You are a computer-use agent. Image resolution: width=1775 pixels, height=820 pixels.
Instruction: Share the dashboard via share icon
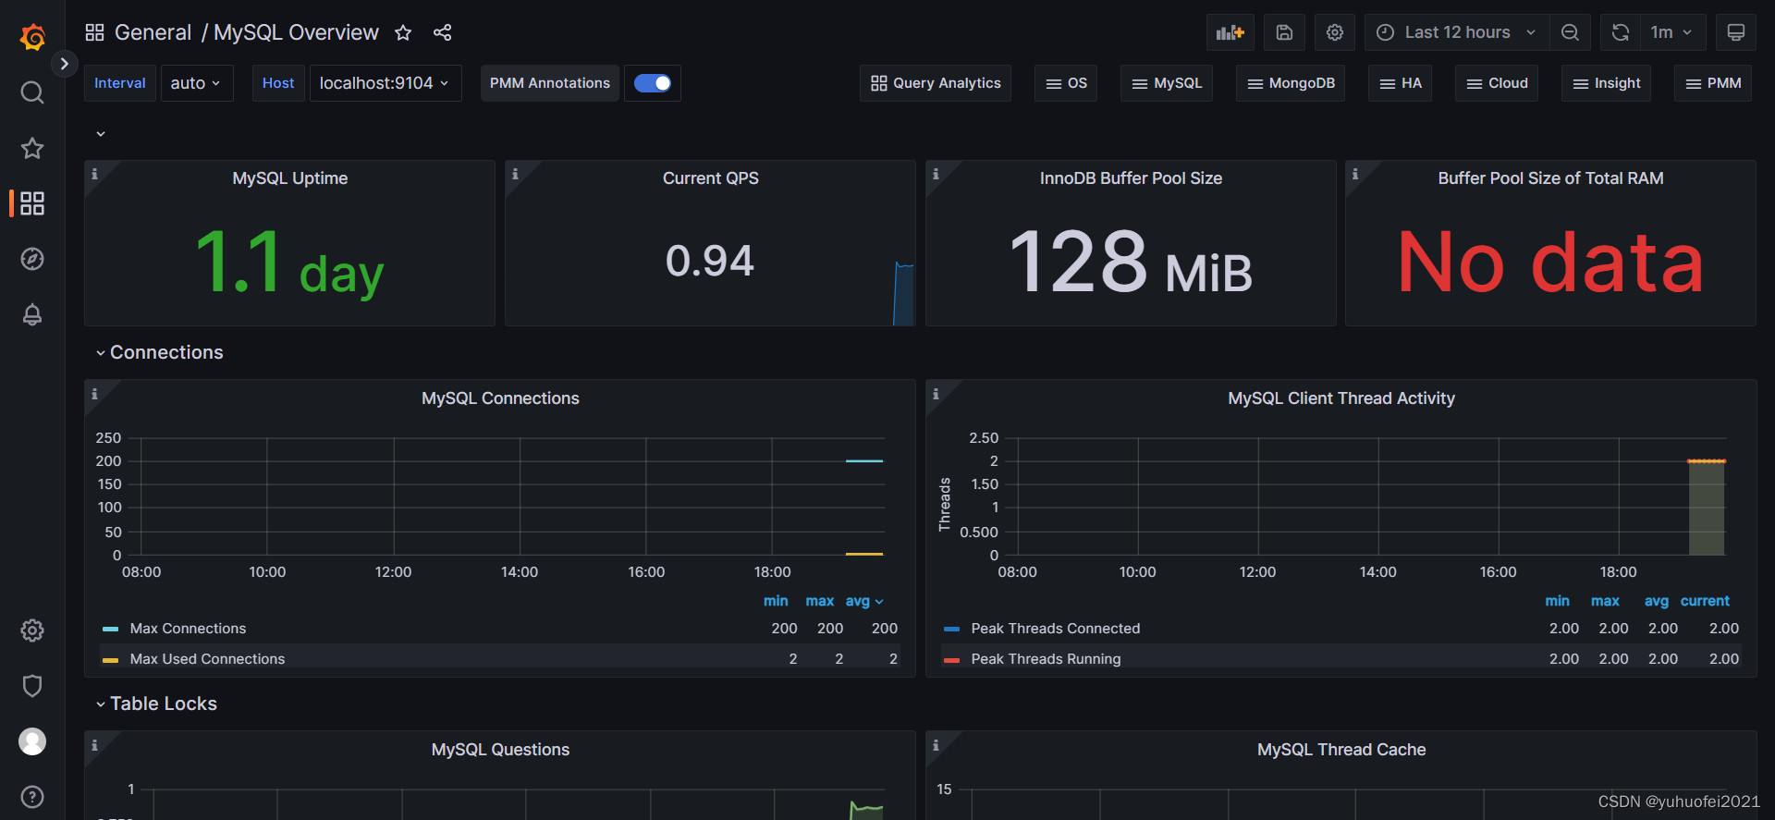442,32
